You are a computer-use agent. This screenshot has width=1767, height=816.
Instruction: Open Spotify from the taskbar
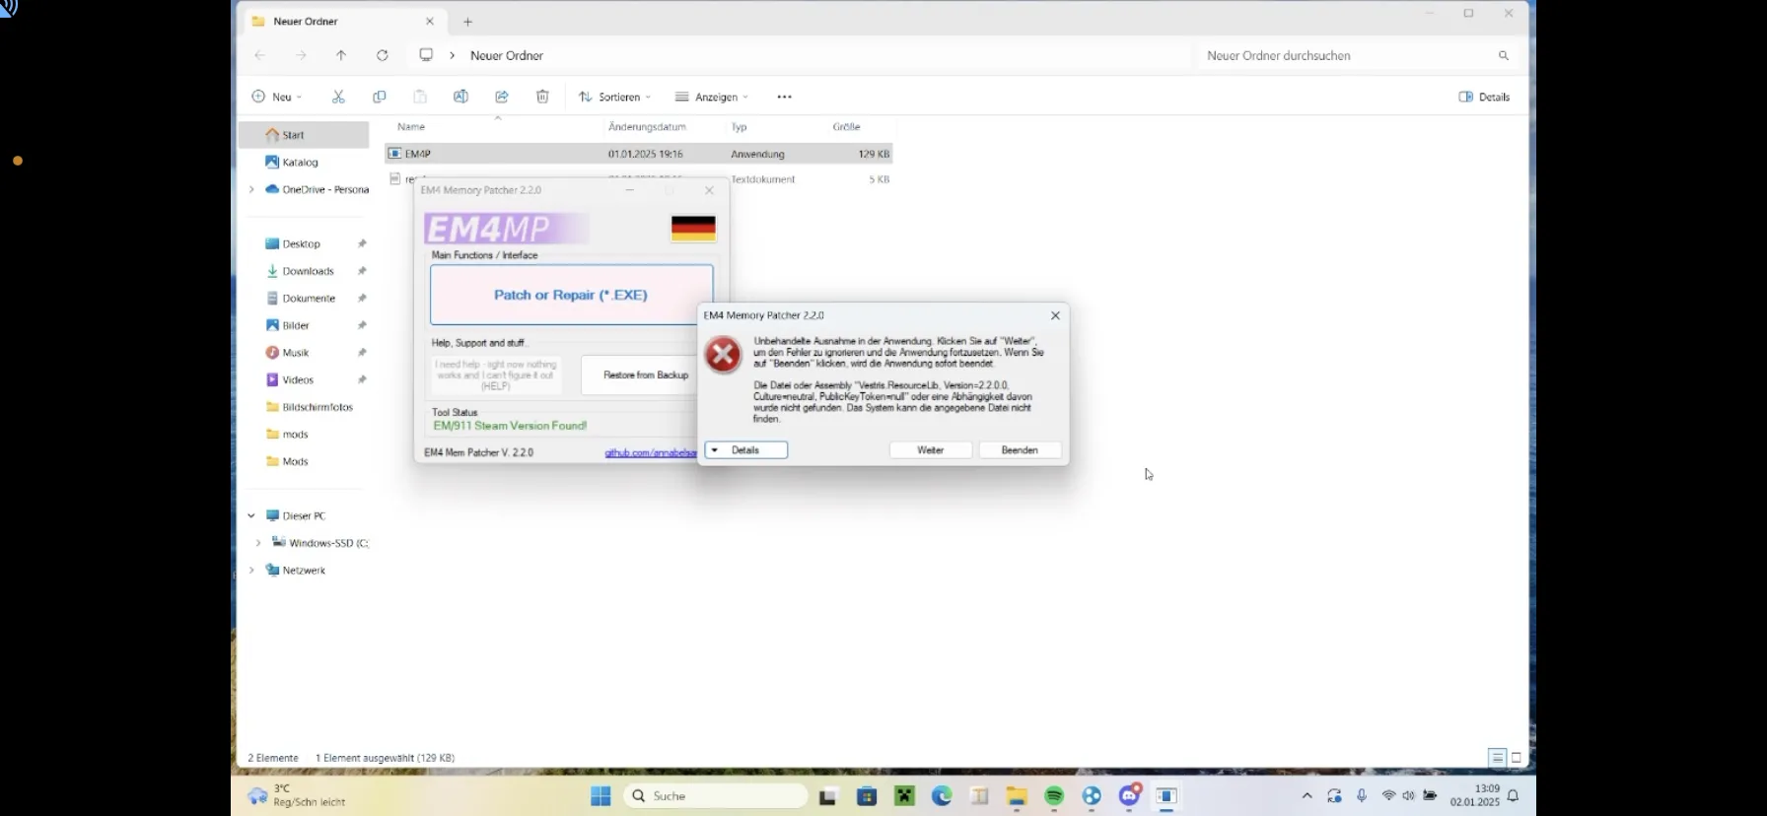(1054, 796)
